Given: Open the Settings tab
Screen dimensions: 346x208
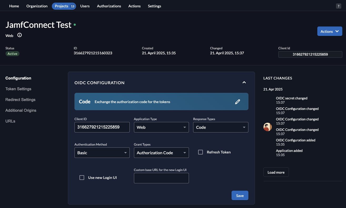Looking at the screenshot, I should (x=154, y=6).
